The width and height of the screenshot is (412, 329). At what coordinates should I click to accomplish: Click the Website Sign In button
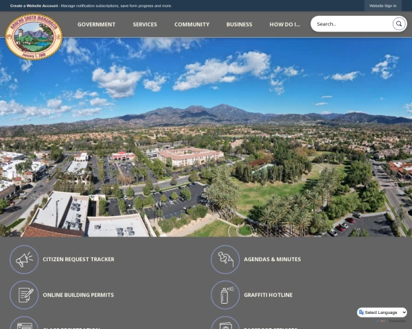(382, 5)
